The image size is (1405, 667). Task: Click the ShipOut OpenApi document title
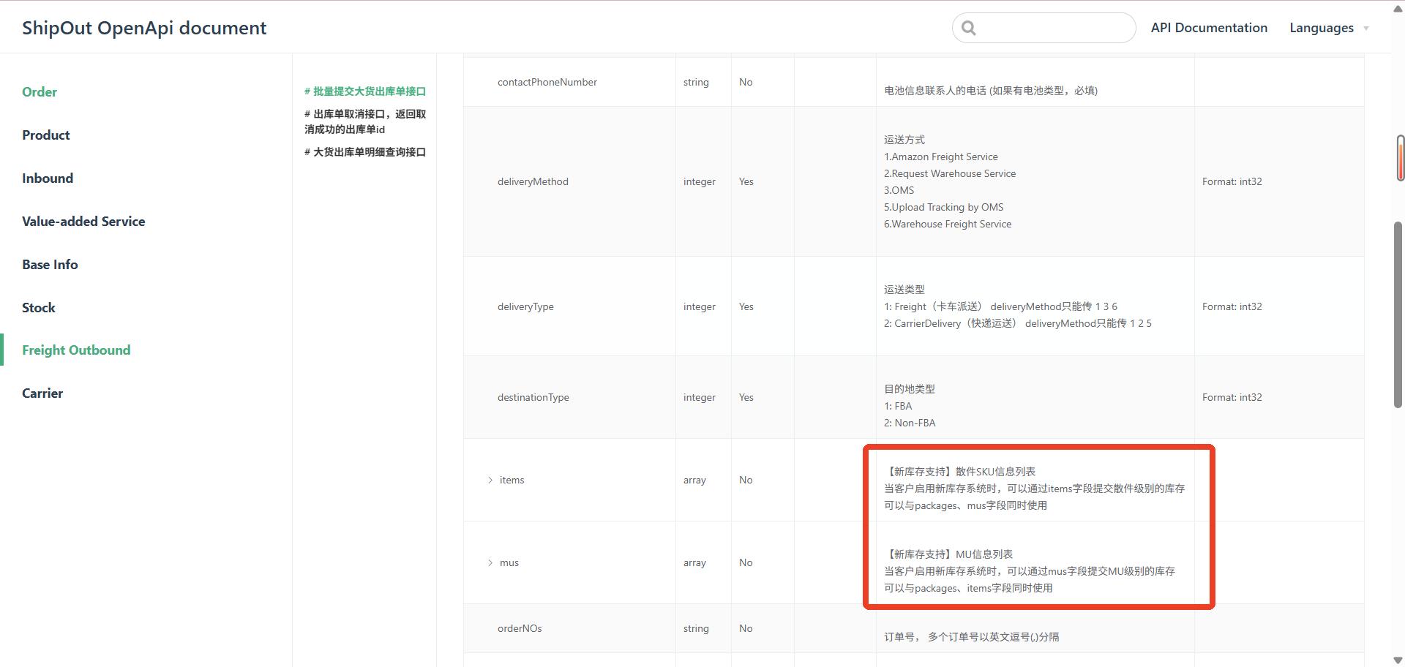(x=144, y=28)
